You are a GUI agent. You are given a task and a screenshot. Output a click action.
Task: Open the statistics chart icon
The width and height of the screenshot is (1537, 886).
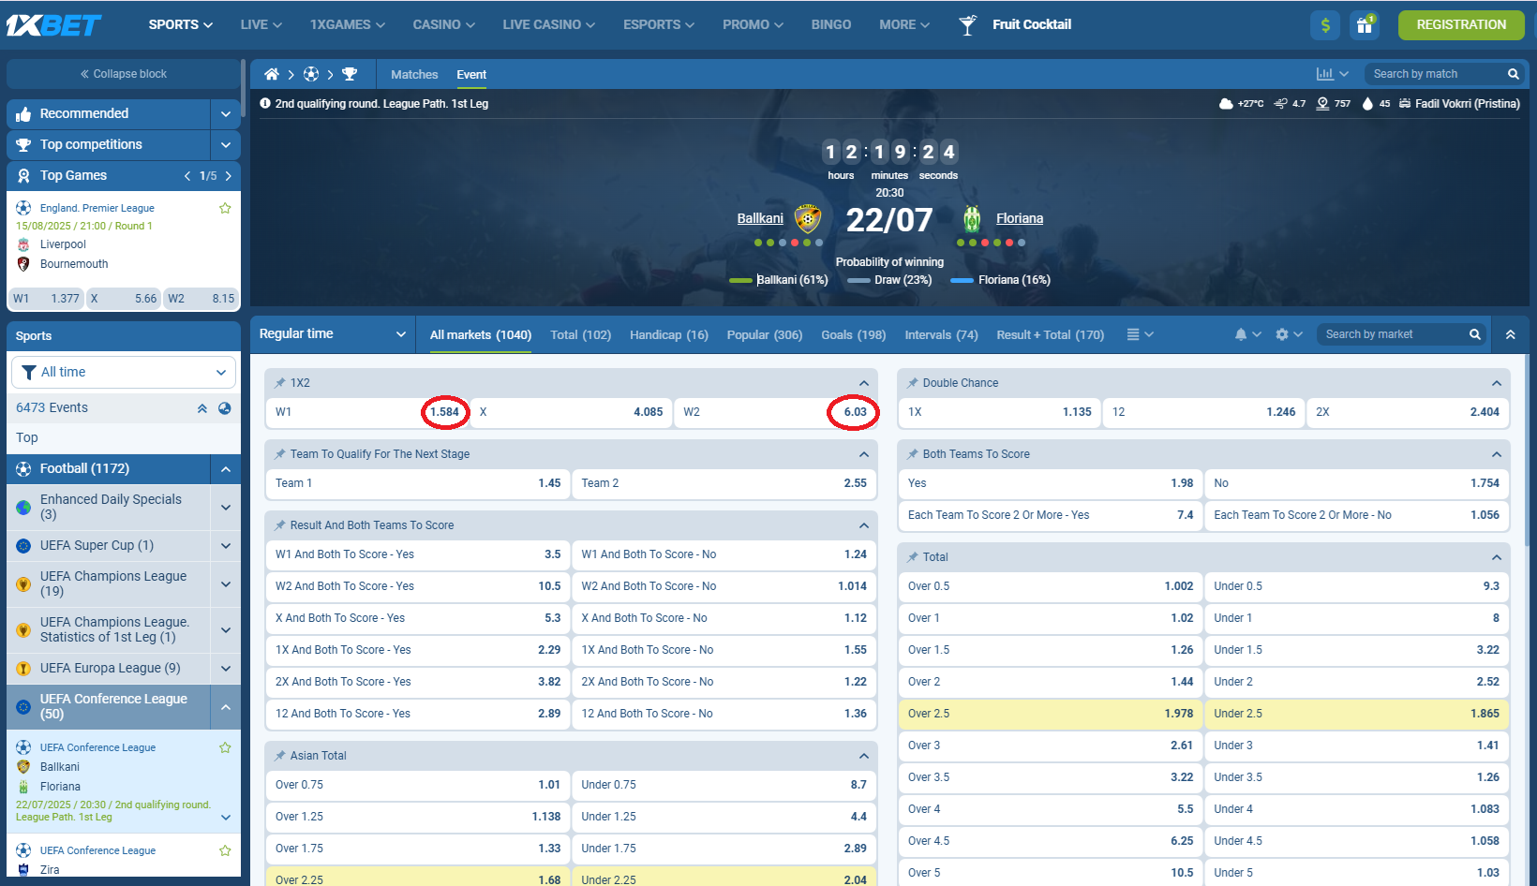point(1325,74)
